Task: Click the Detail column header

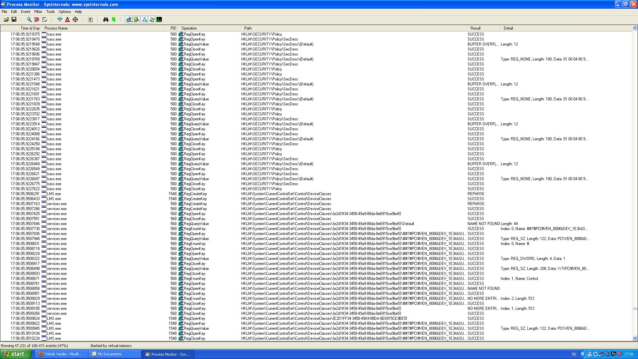Action: pos(545,28)
